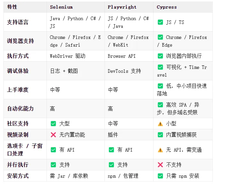This screenshot has height=186, width=229.
Task: Click the 特性 header cell
Action: coord(12,7)
